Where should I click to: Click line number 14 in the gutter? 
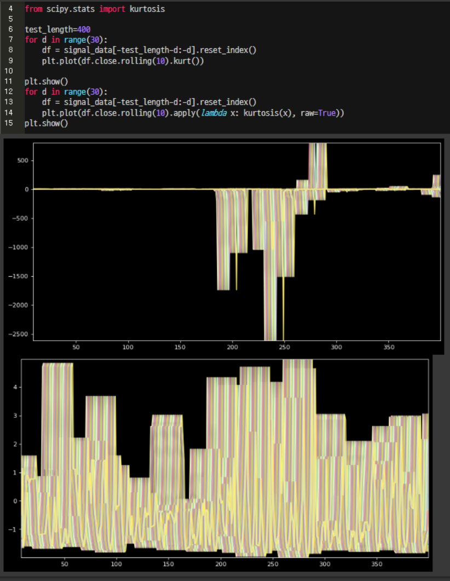point(9,112)
